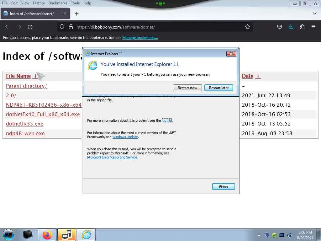Click the 2018-Oct-13 05:52 date
This screenshot has height=241, width=321.
(266, 124)
